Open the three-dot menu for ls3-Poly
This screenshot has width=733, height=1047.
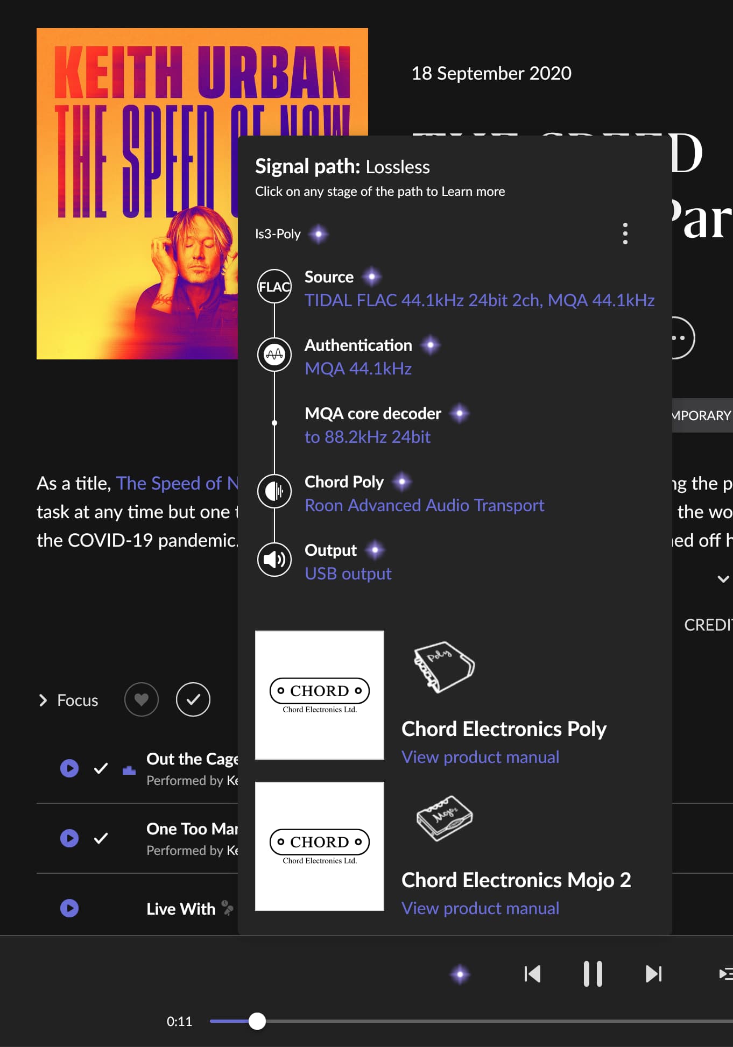coord(625,234)
